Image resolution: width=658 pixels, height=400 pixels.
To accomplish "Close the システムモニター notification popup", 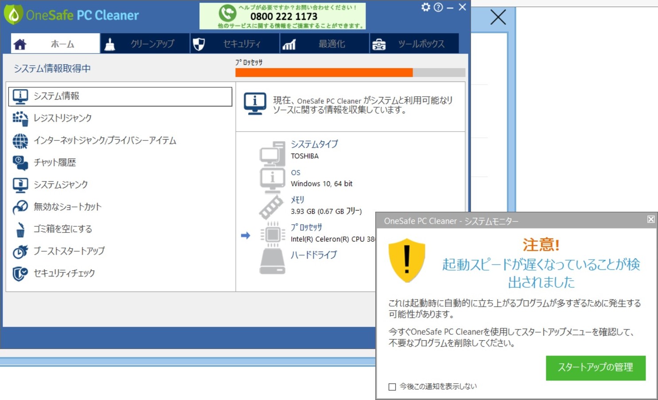I will (x=650, y=219).
